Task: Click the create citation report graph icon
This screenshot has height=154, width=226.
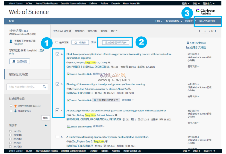Action: (188, 47)
